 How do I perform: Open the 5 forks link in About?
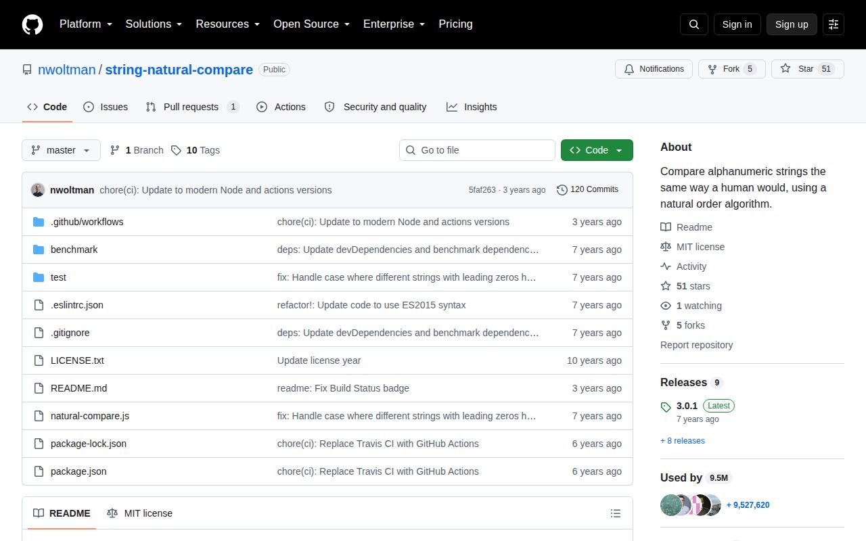coord(683,325)
